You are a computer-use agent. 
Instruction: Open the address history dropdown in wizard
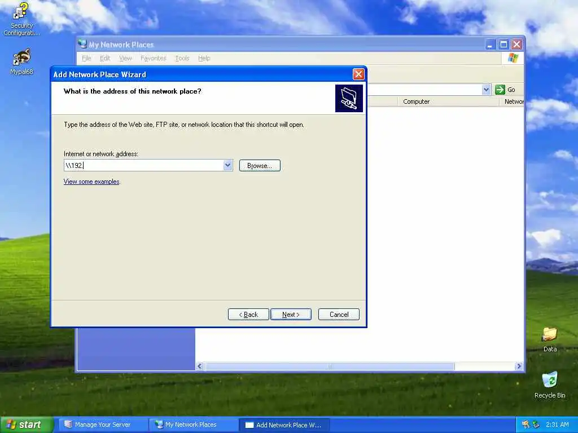pos(227,165)
